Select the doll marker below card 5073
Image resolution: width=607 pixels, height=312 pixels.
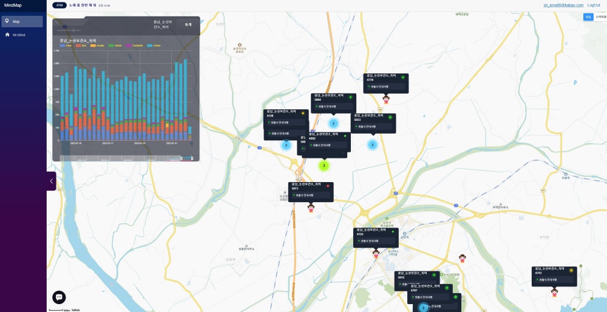click(x=311, y=208)
